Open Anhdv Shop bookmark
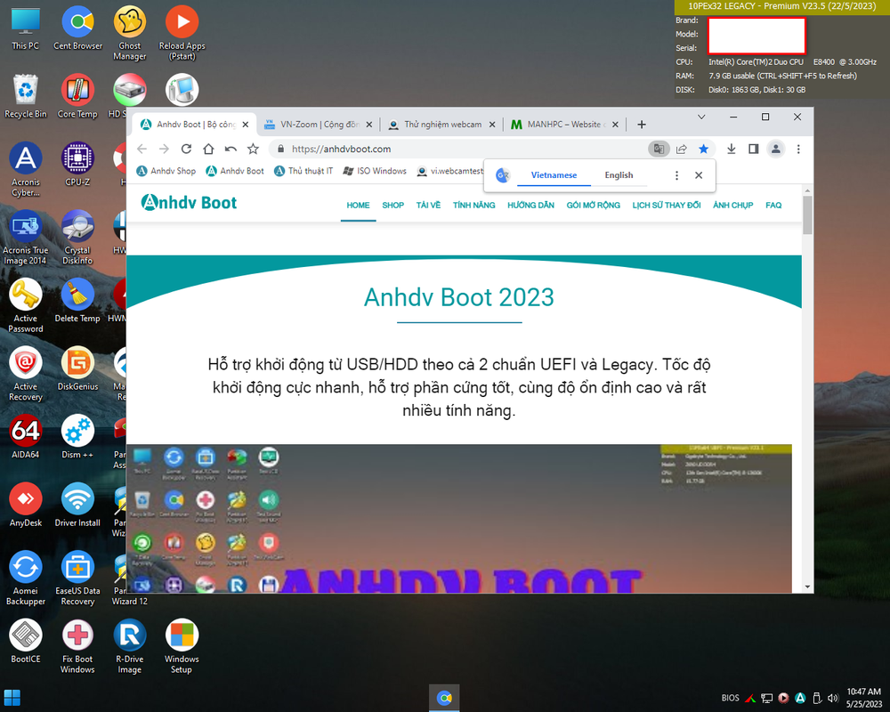Screen dimensions: 890x712 pos(166,171)
